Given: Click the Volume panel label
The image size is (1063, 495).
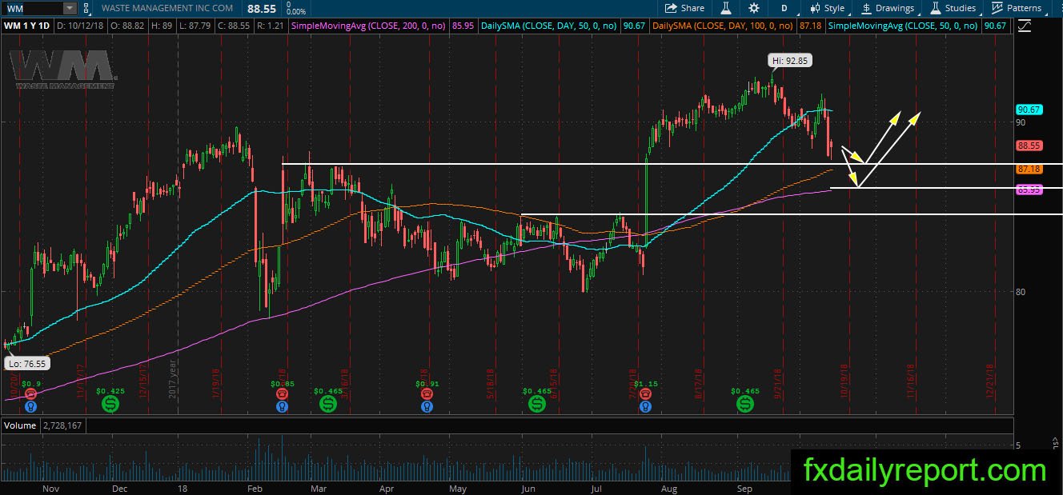Looking at the screenshot, I should coord(20,425).
